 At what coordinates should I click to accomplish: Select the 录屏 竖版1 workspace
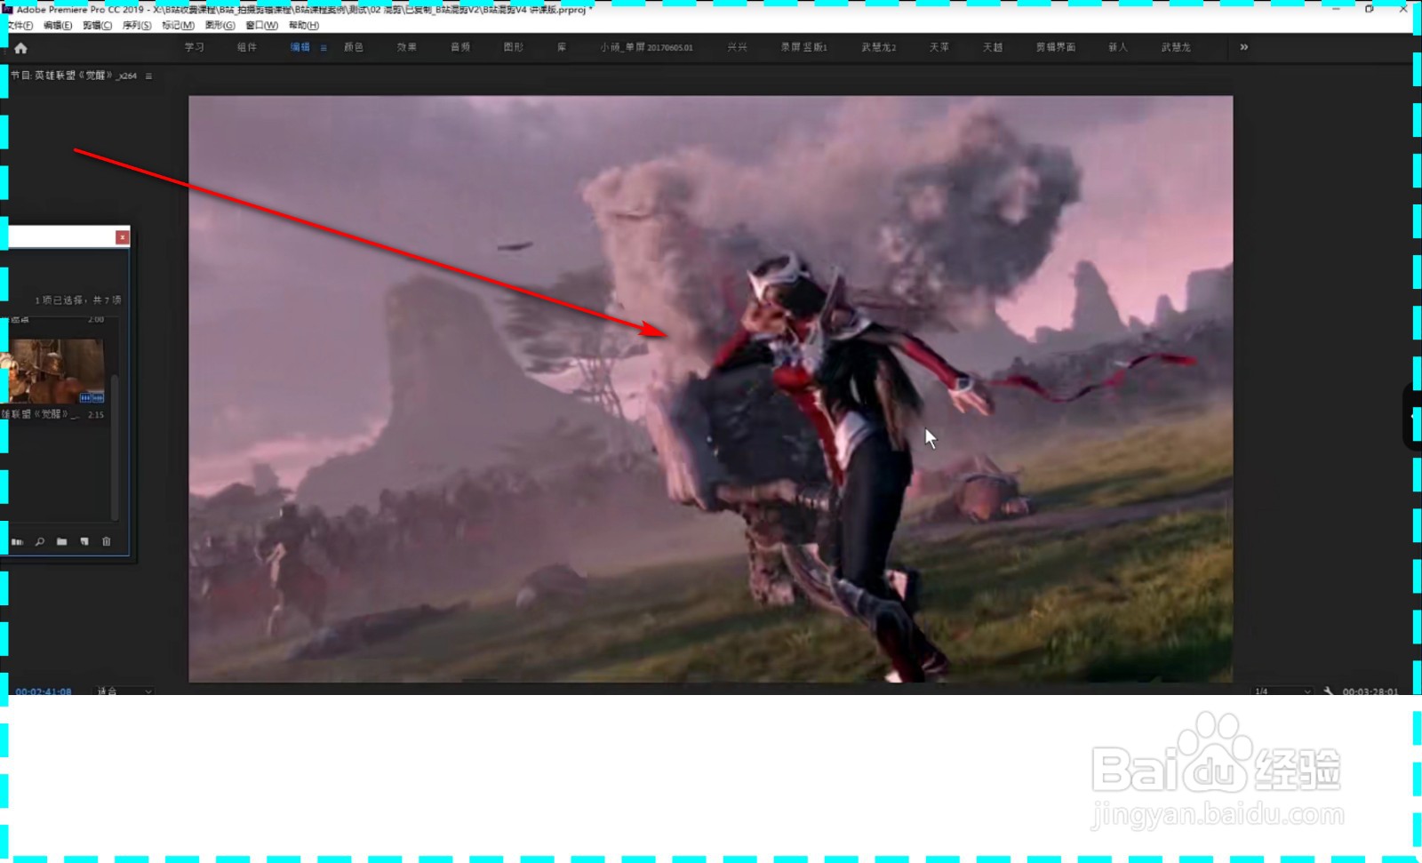pyautogui.click(x=804, y=47)
